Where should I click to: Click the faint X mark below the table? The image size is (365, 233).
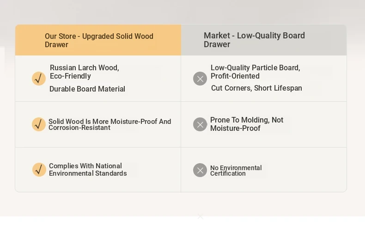coord(200,216)
